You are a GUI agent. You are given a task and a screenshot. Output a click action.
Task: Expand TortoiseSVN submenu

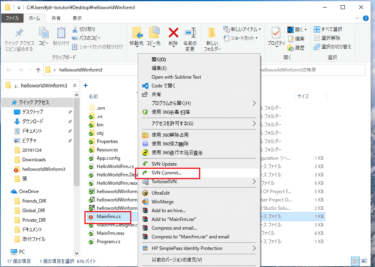(254, 182)
